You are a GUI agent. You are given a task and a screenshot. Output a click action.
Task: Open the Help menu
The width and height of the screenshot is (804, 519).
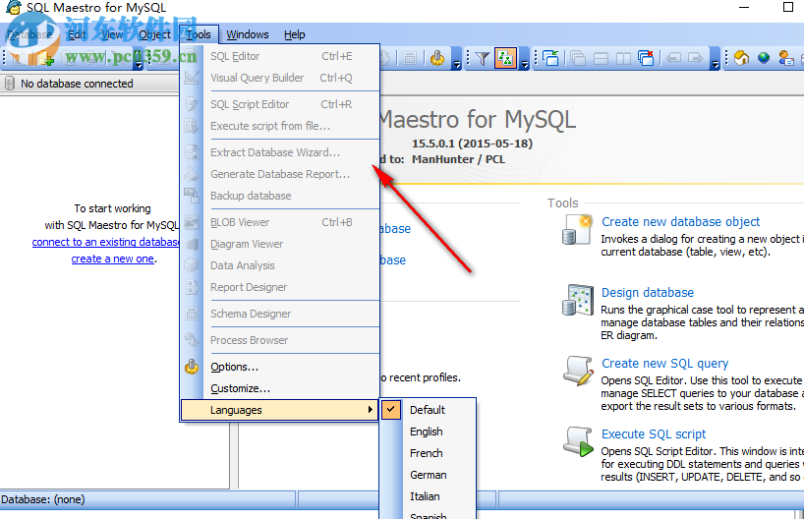click(294, 34)
